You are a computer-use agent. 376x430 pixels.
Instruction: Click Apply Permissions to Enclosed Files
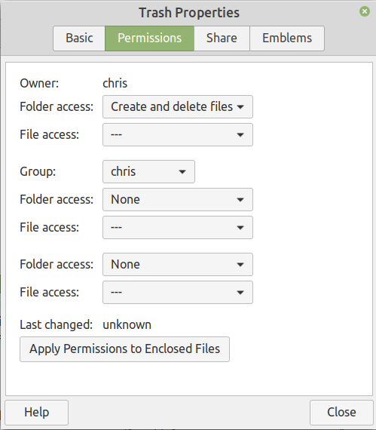(x=124, y=349)
